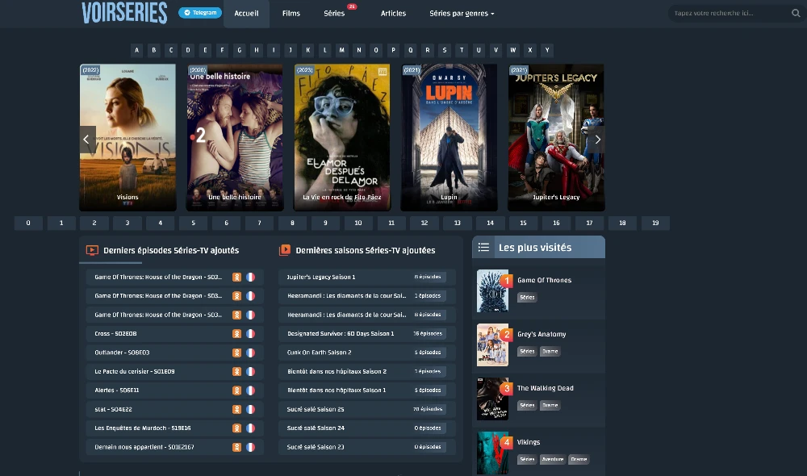
Task: Click French flag on Le Pacte du cerisier row
Action: 251,372
